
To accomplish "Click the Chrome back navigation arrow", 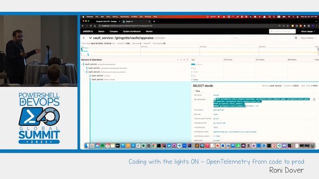I will pos(83,26).
